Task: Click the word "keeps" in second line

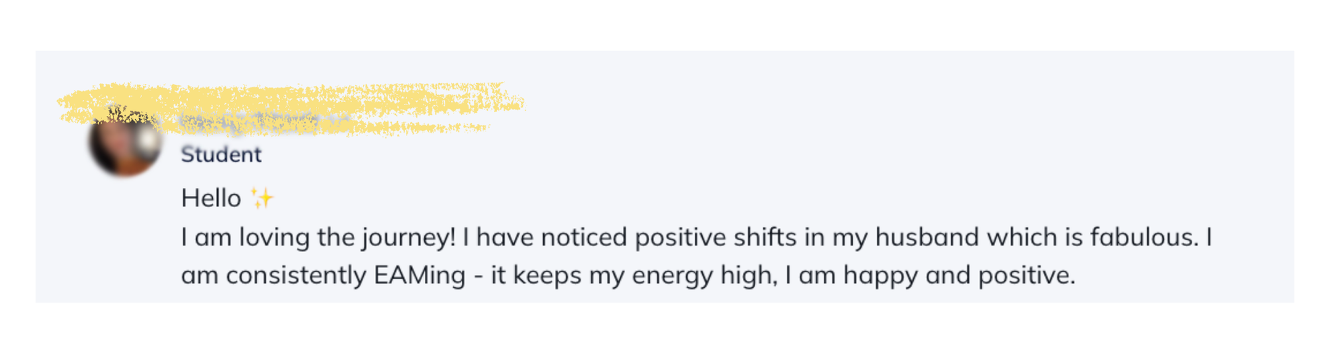Action: point(547,276)
